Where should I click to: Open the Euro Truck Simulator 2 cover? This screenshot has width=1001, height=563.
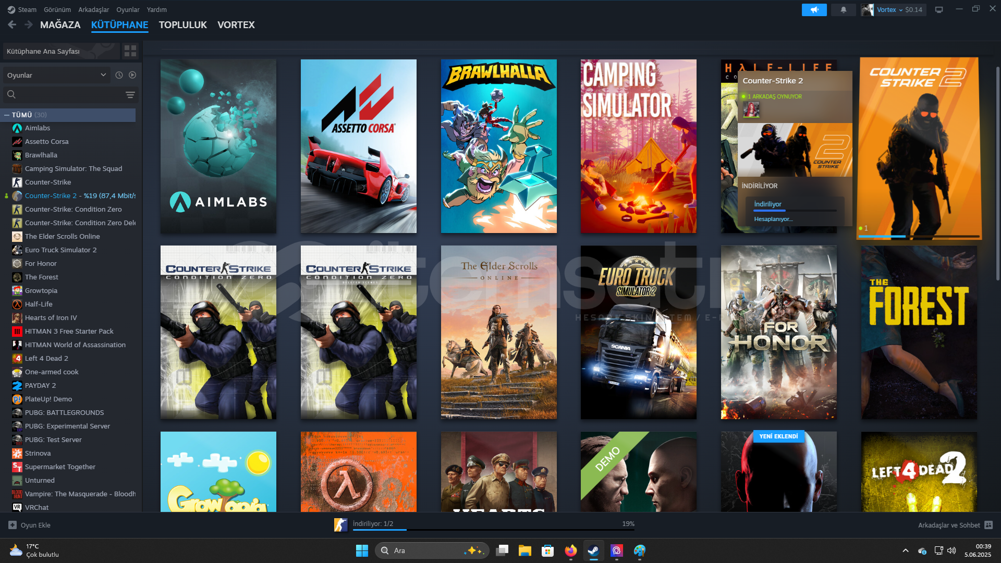click(639, 332)
